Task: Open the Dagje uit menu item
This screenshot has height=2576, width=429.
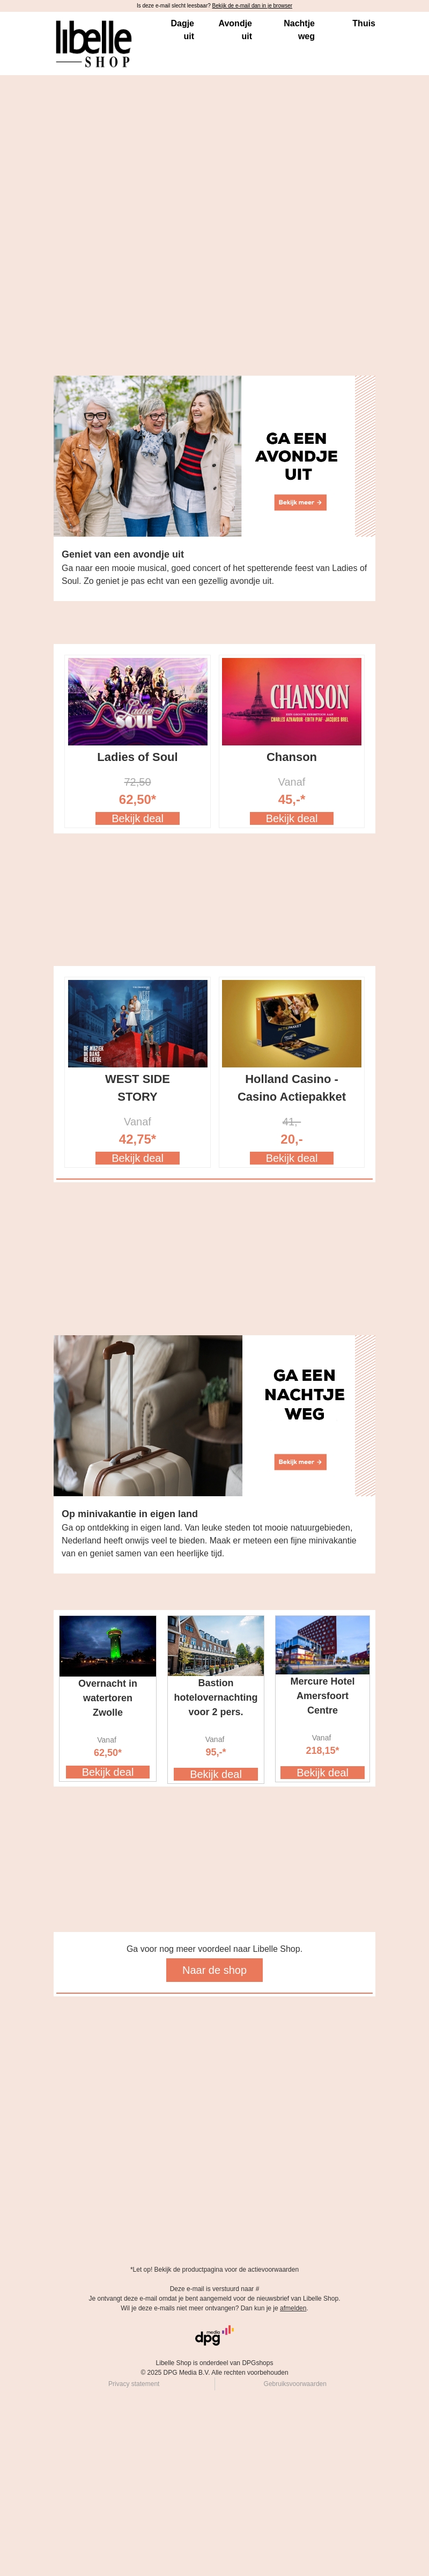Action: point(182,30)
